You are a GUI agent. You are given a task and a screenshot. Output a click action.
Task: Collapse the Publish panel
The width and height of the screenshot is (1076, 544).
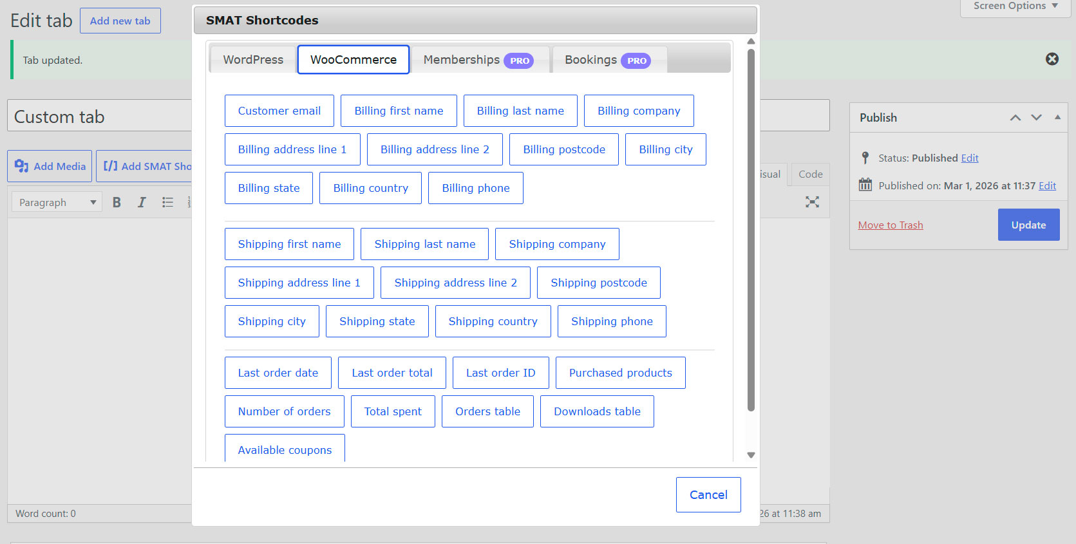click(x=1057, y=117)
